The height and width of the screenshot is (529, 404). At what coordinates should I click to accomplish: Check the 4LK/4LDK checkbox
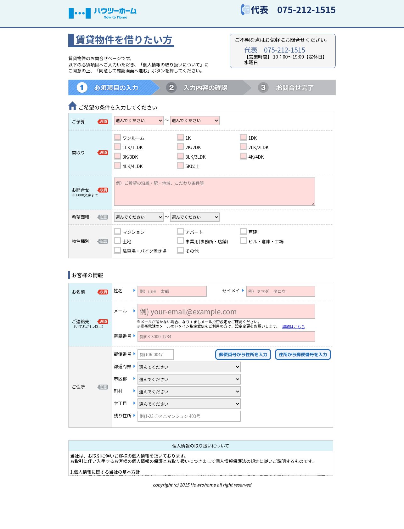pyautogui.click(x=117, y=166)
